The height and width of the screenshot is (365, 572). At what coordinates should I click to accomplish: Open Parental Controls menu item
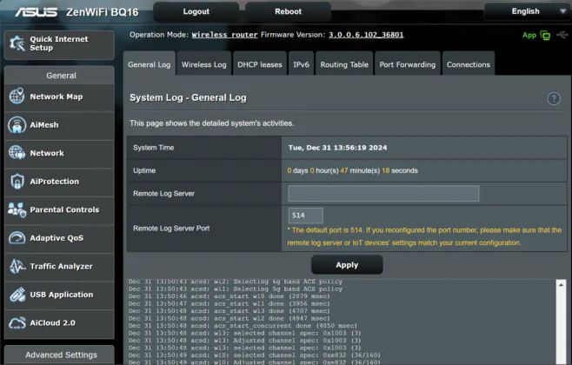point(59,210)
